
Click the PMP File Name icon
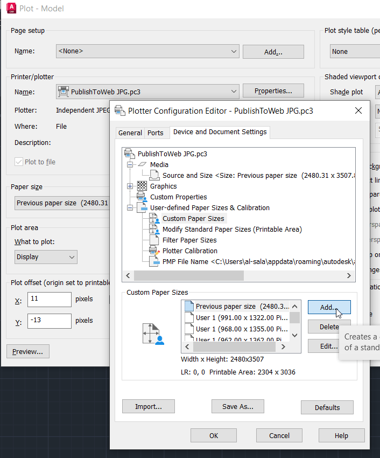[154, 261]
